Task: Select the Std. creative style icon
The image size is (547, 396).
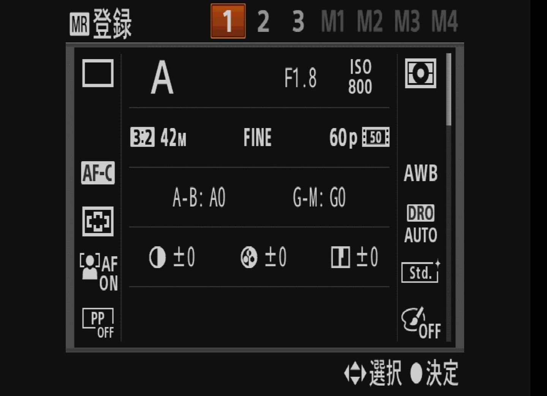Action: (x=420, y=272)
